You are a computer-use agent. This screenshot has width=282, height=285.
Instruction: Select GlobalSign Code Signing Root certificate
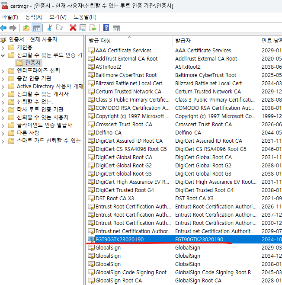(x=184, y=272)
